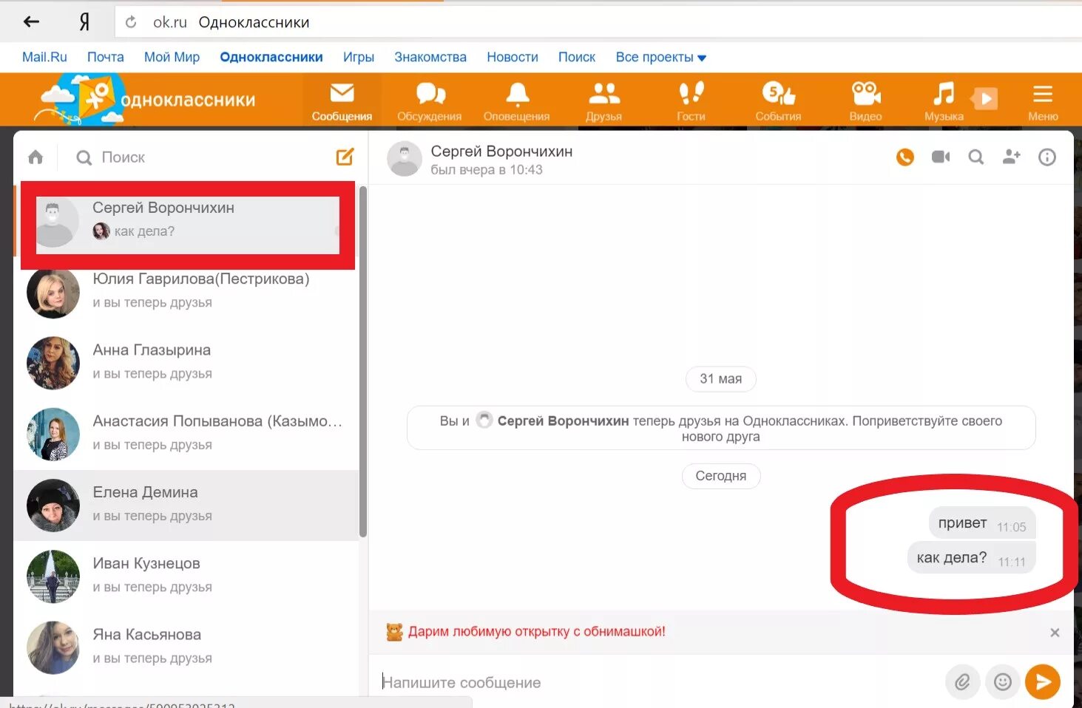This screenshot has width=1082, height=708.
Task: Click the browser address bar
Action: coord(598,22)
